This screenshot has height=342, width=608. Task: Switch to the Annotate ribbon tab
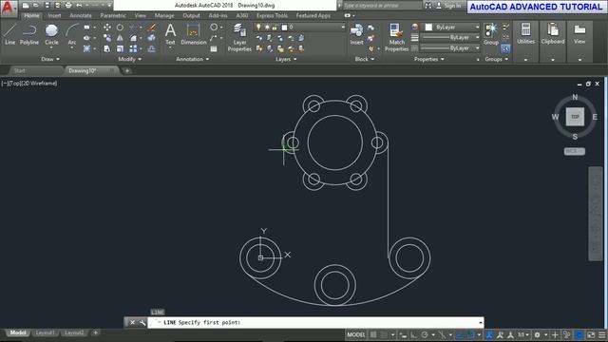[x=81, y=15]
